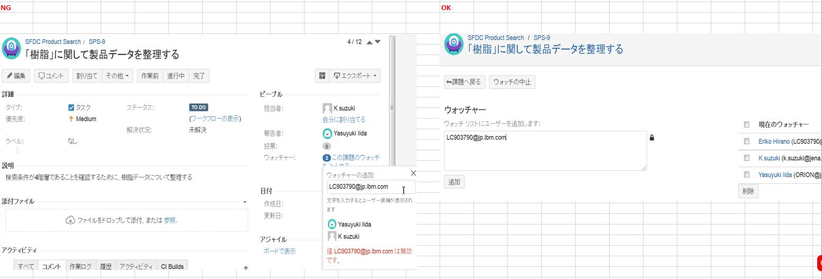The height and width of the screenshot is (279, 822).
Task: Click the up arrow beside activity tabs
Action: tap(246, 268)
